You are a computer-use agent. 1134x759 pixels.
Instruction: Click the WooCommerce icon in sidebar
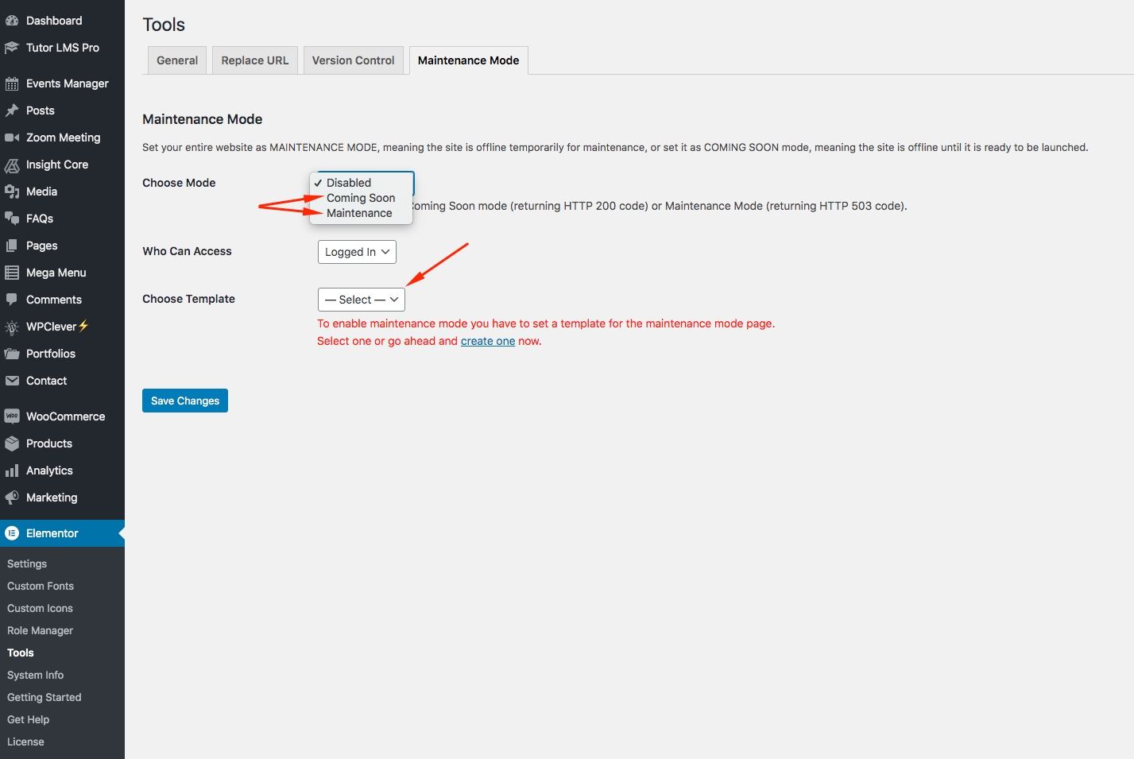point(12,416)
